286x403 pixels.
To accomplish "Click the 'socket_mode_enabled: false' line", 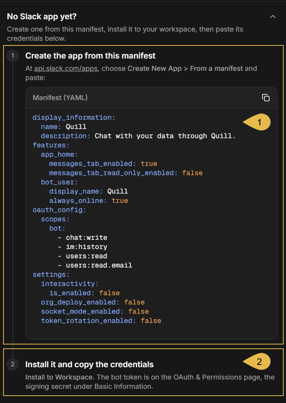I will click(95, 312).
